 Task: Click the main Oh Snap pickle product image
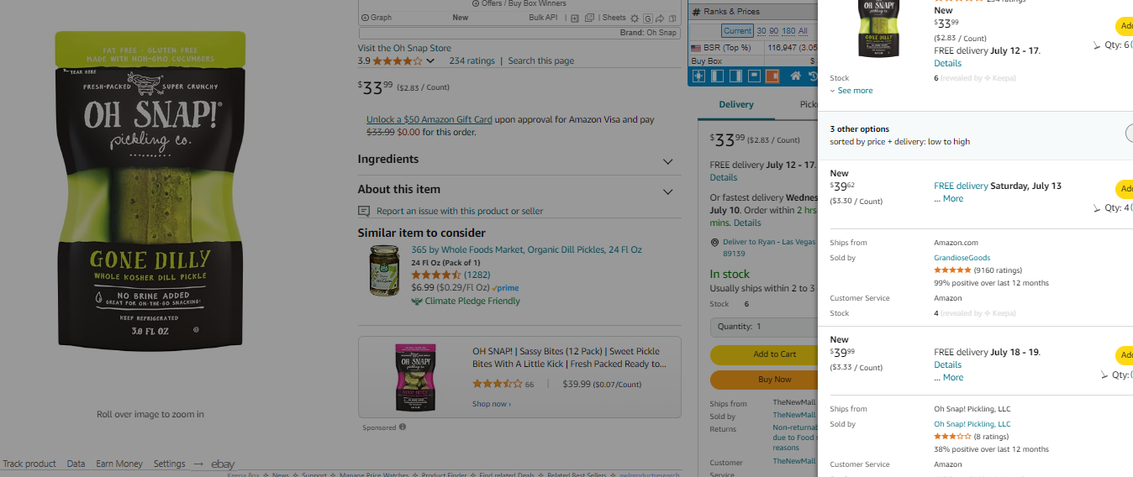click(x=150, y=190)
